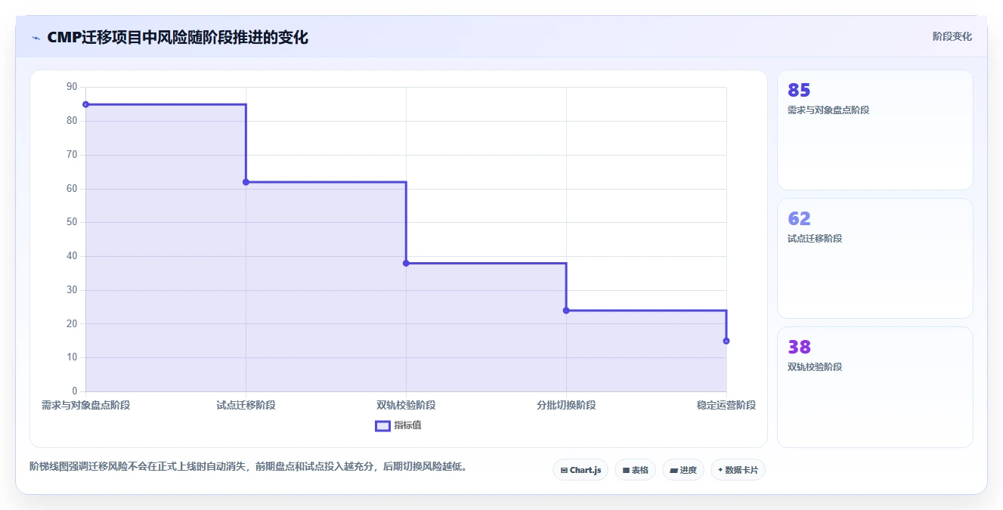The image size is (1003, 510).
Task: Click the data point at value 38
Action: tap(406, 263)
